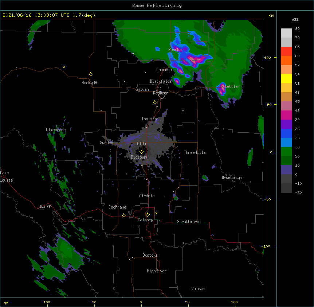314x307 pixels.
Task: Click the white plus marker northwest of Drumheller
Action: [223, 137]
